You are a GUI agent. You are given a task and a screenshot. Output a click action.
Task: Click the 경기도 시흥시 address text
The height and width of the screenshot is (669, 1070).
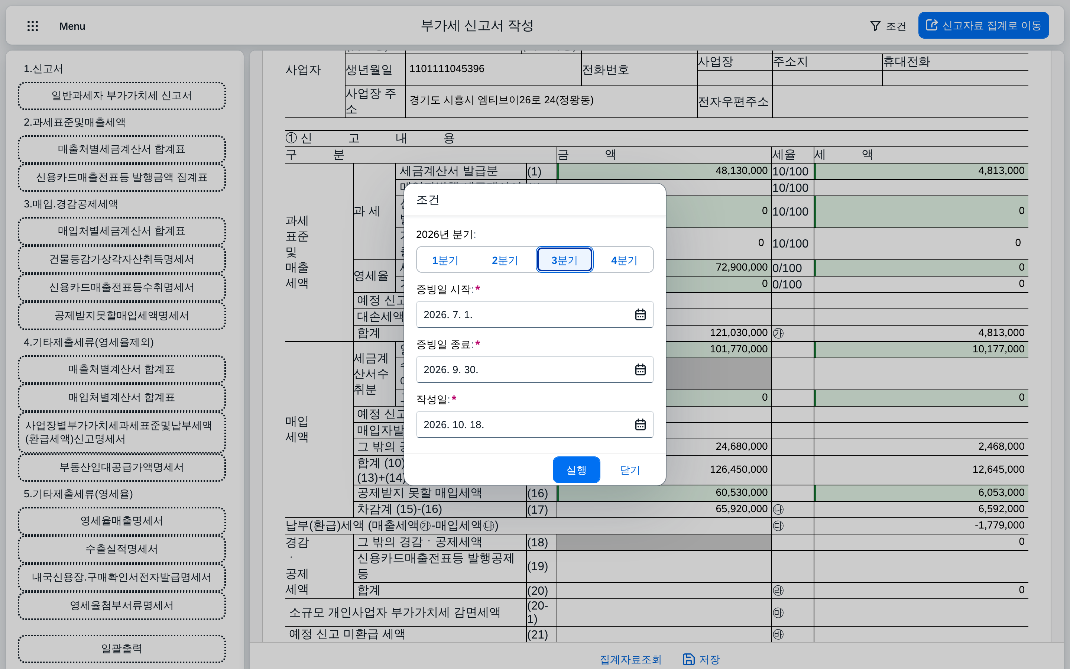(x=502, y=100)
